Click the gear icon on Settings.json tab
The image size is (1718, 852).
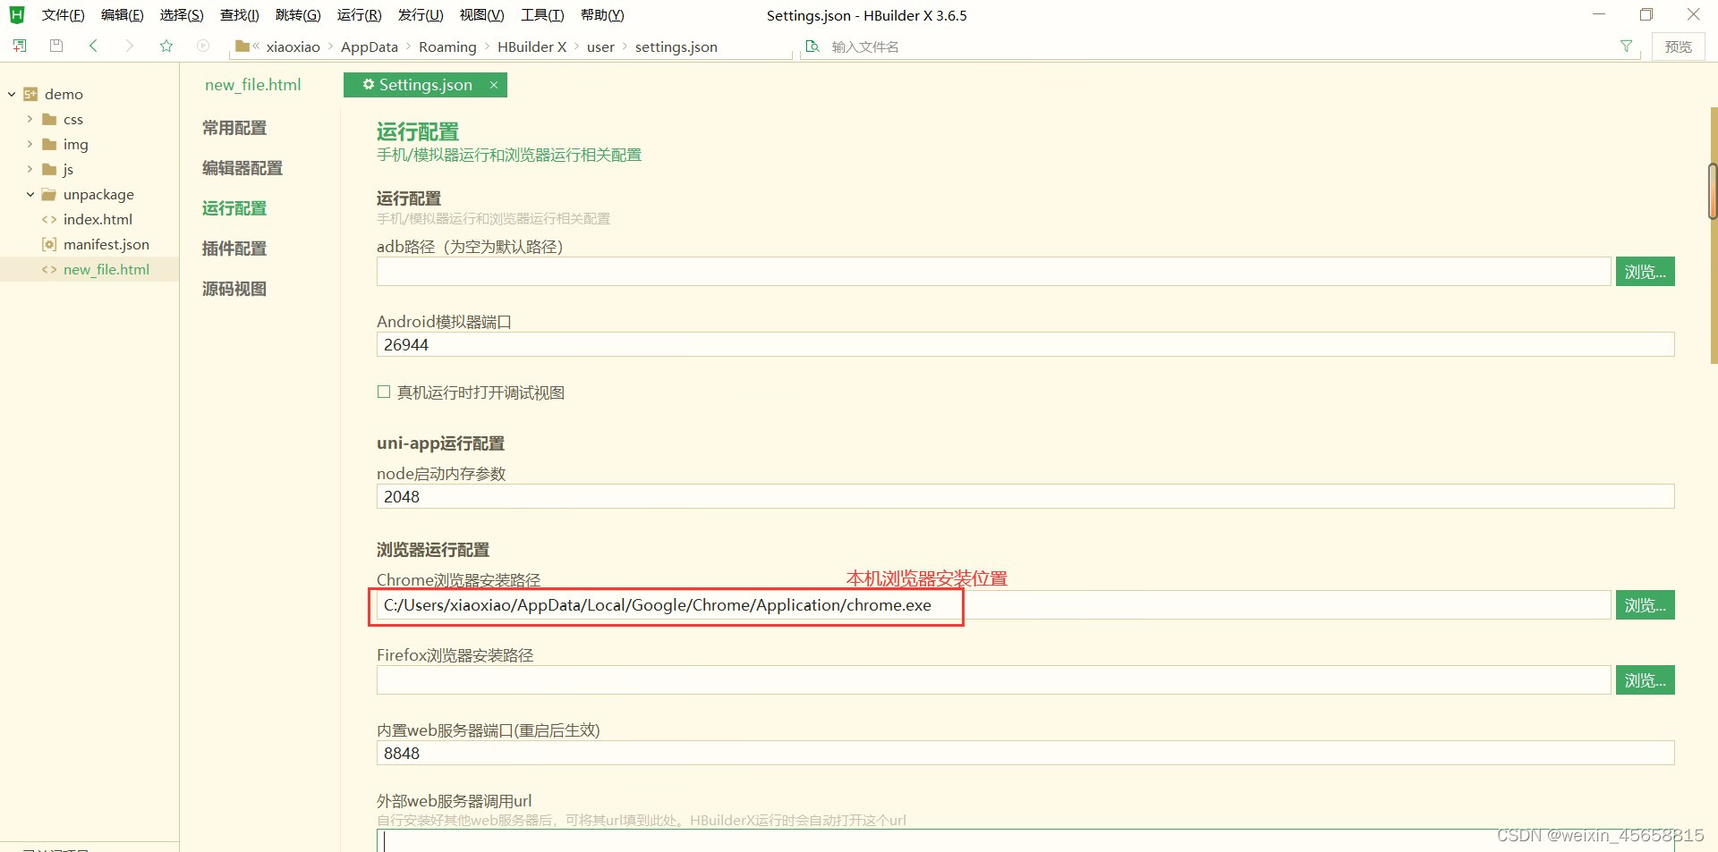coord(368,84)
